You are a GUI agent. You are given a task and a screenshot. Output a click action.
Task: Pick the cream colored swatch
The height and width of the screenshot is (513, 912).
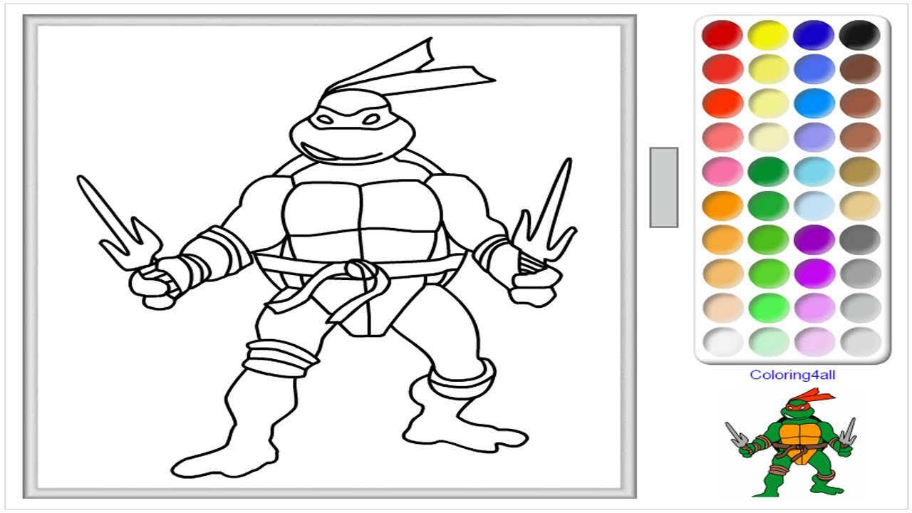pos(768,137)
